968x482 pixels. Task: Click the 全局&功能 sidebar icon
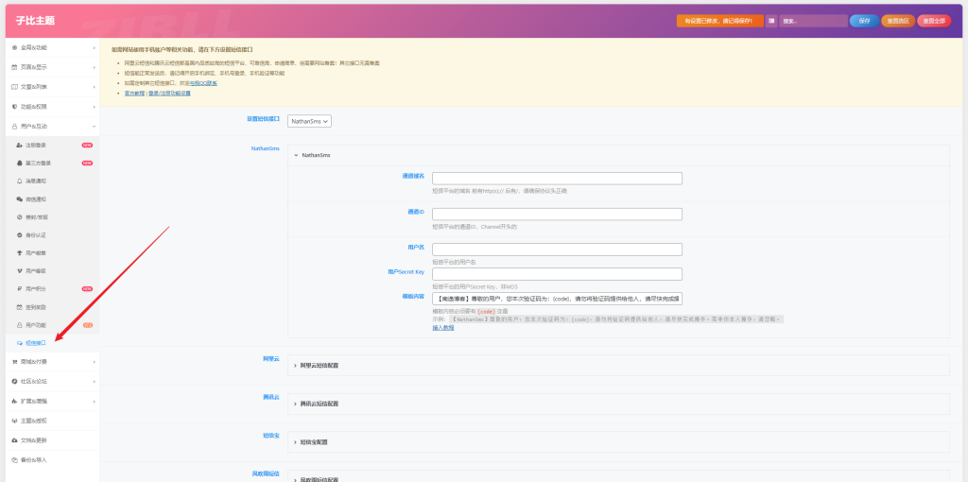coord(14,47)
